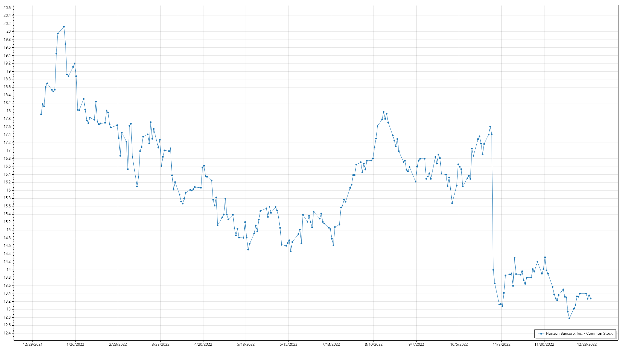Click the Horizon Bancorp Common Stock legend label
The width and height of the screenshot is (623, 350).
click(579, 333)
